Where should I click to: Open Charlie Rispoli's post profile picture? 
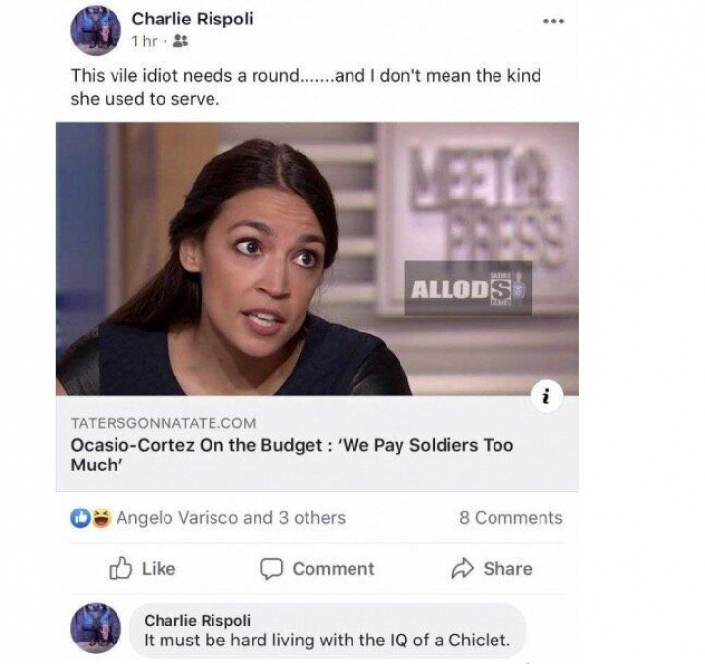coord(96,30)
